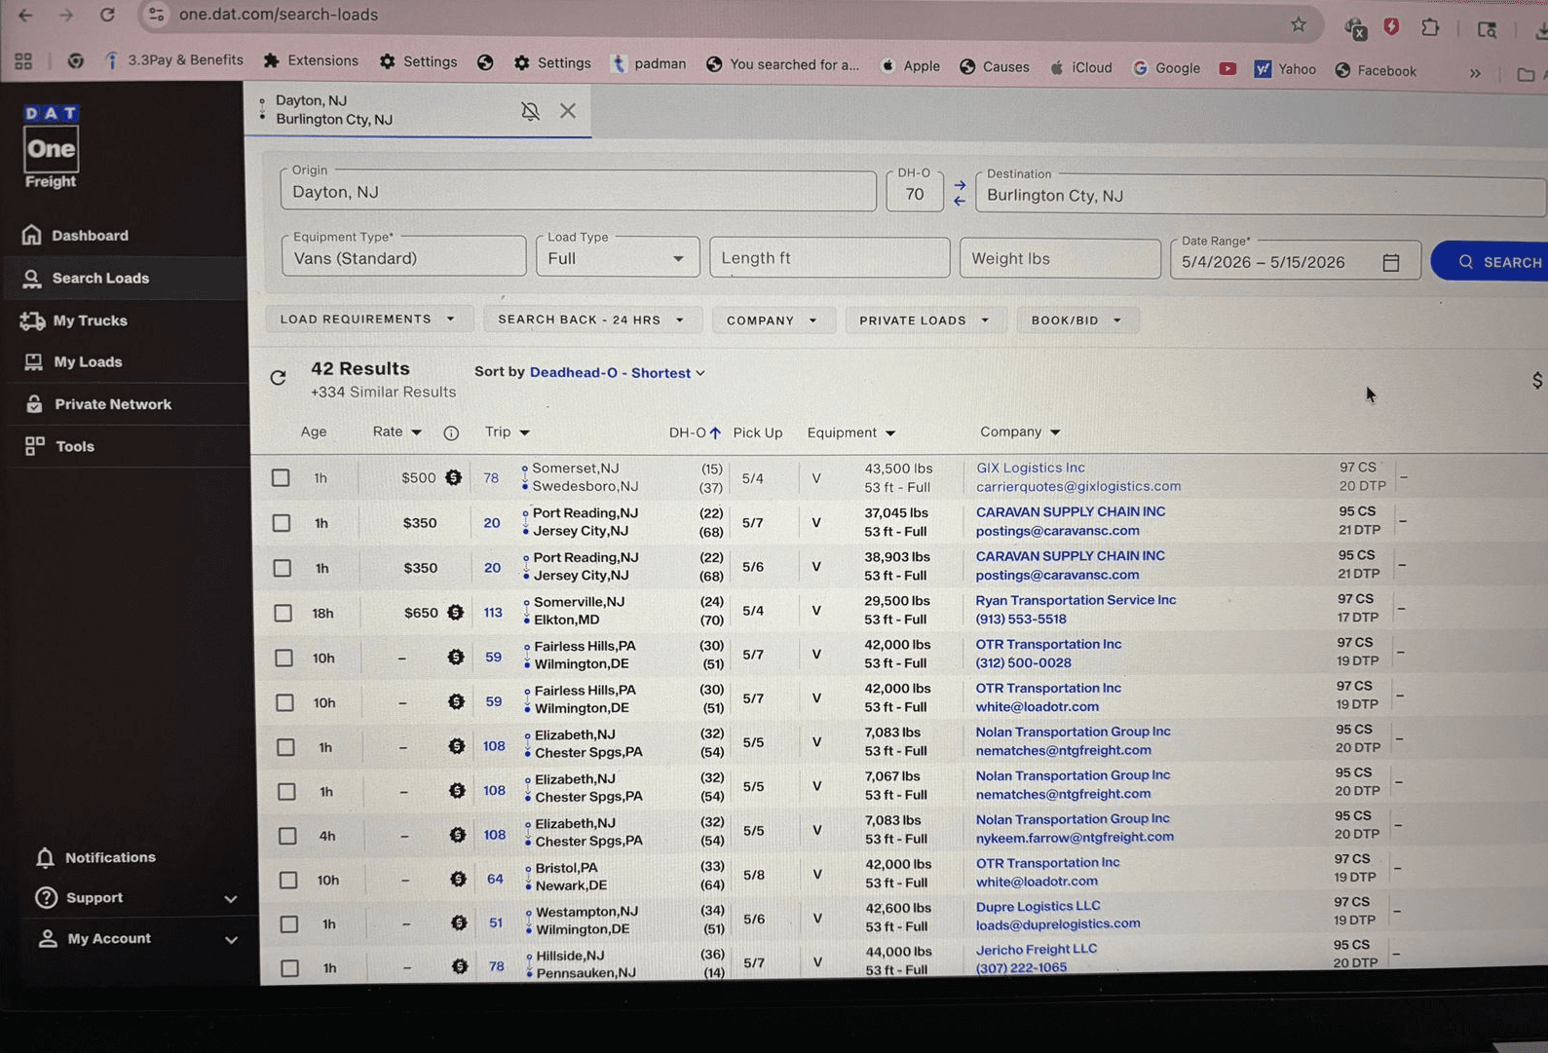Reload the browser page
Screen dimensions: 1548x1053
point(107,15)
